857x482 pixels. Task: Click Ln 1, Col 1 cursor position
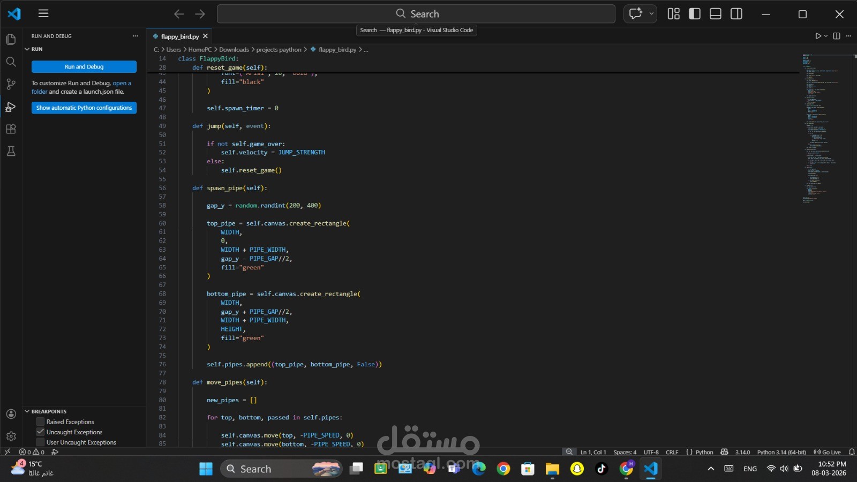pyautogui.click(x=593, y=452)
